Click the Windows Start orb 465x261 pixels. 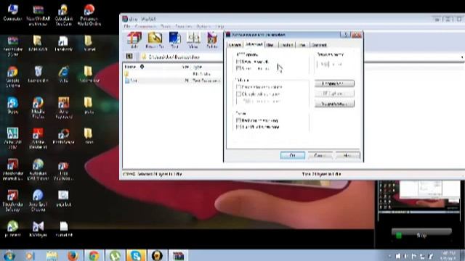tap(9, 255)
